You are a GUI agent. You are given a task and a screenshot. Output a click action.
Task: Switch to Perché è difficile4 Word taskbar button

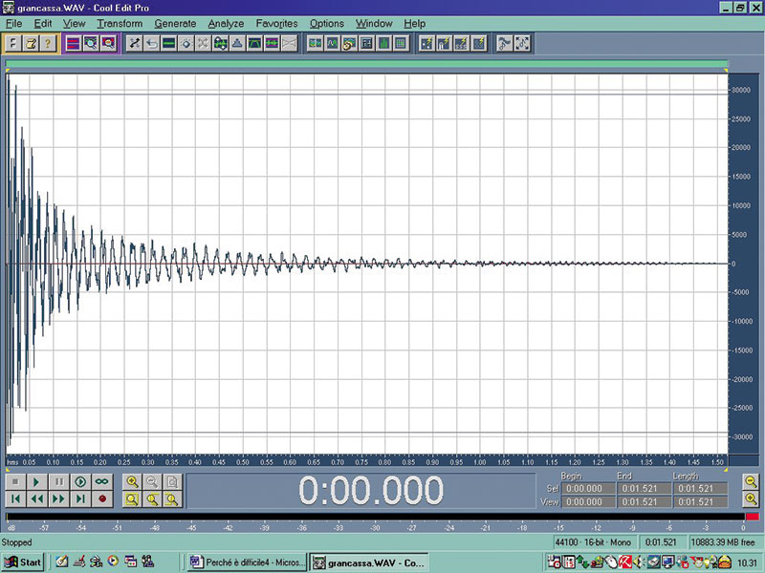pos(248,562)
